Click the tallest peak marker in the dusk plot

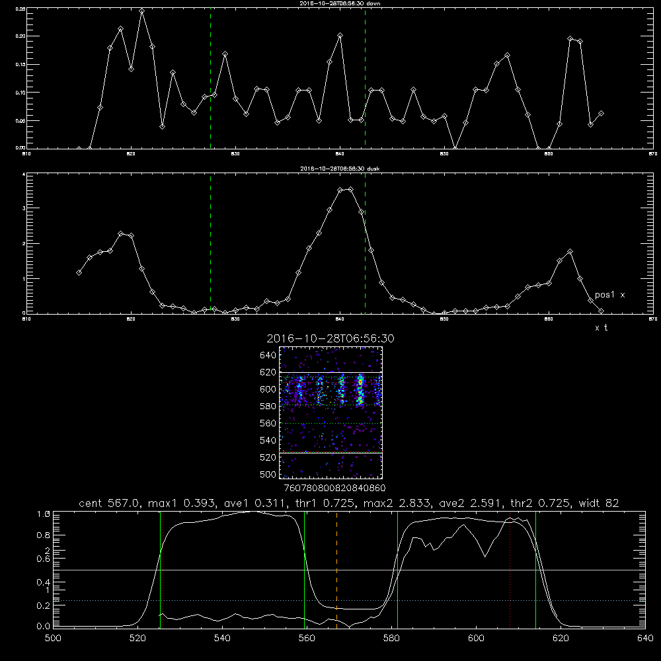click(x=350, y=189)
